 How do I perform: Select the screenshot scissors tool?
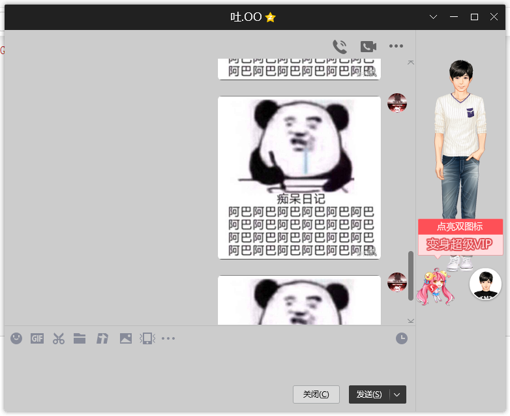tap(59, 338)
